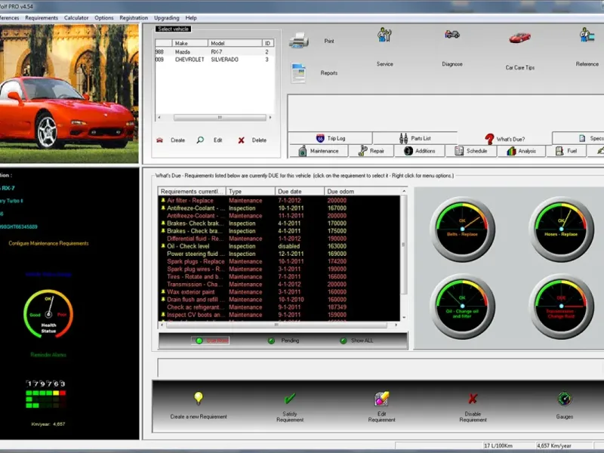The height and width of the screenshot is (453, 604).
Task: Click the Print printer icon
Action: [x=299, y=41]
